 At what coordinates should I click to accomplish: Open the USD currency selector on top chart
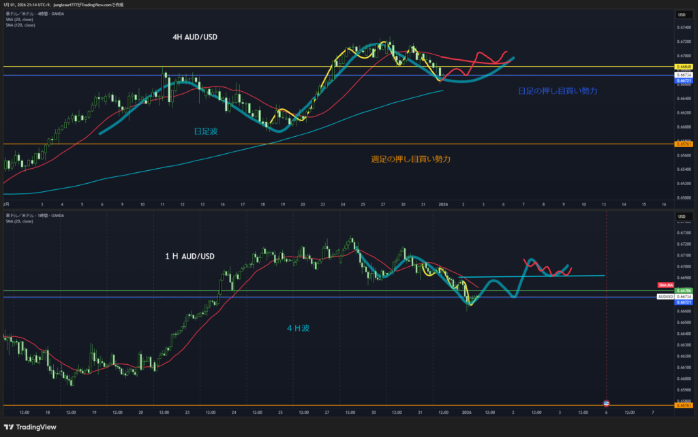click(682, 14)
